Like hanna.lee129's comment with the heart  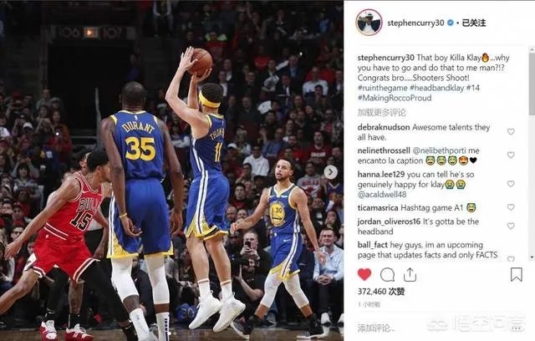pos(511,184)
